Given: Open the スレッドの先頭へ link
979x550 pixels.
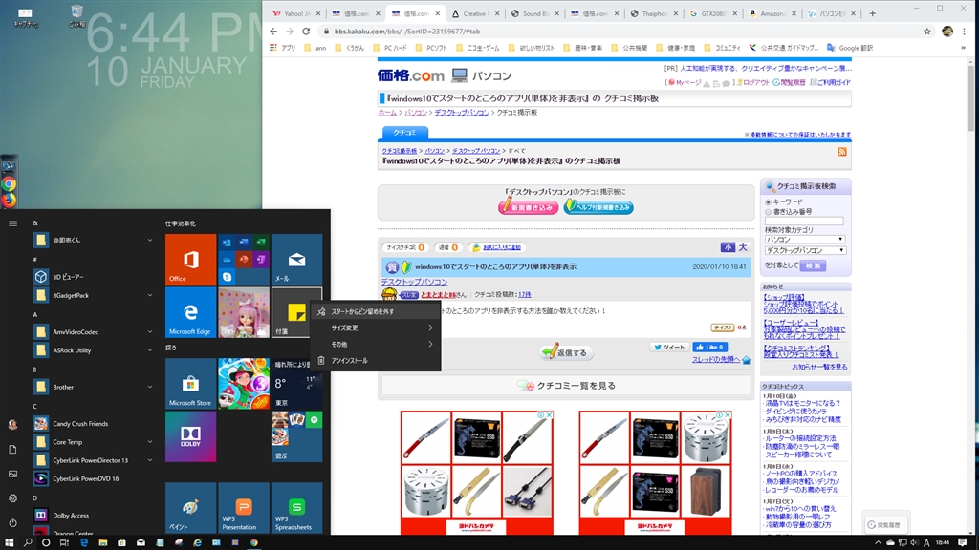Looking at the screenshot, I should (715, 359).
